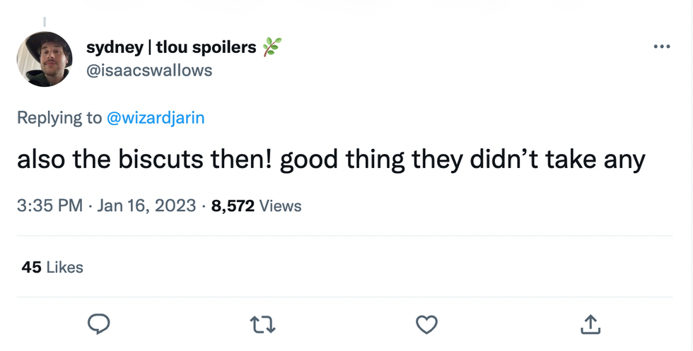The image size is (693, 351).
Task: Open sydney's profile picture
Action: 45,59
